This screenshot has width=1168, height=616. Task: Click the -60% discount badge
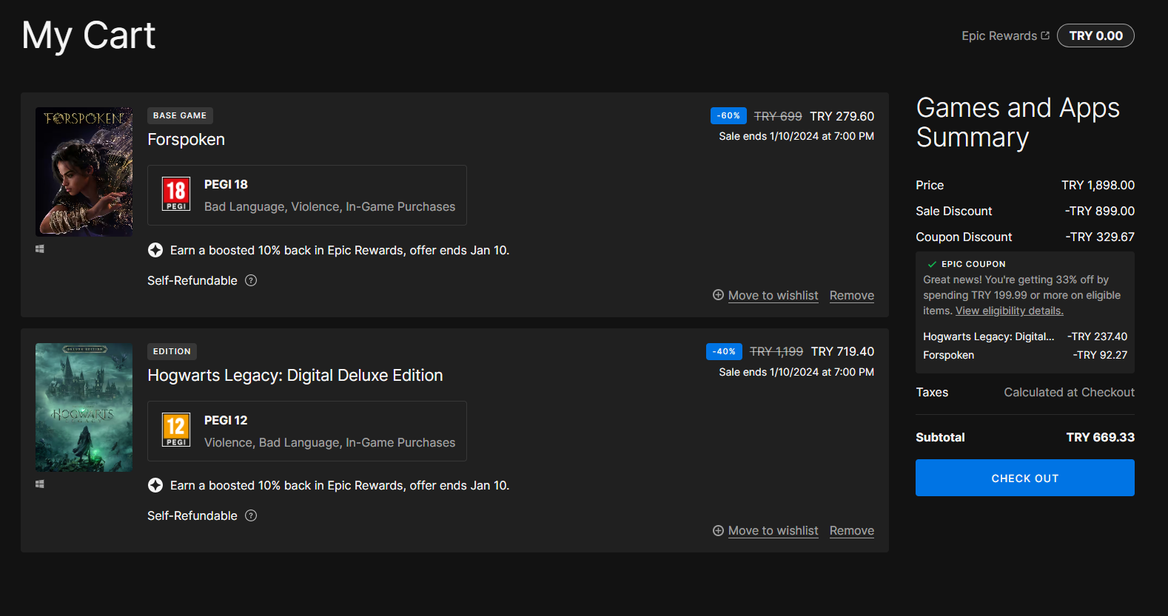(728, 115)
